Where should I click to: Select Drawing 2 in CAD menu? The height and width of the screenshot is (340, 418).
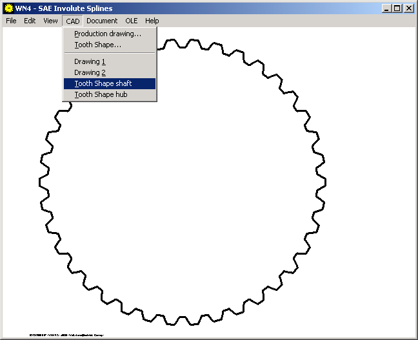(90, 72)
